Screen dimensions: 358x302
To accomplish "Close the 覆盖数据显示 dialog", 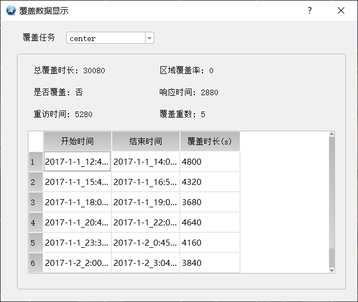I will click(x=341, y=10).
